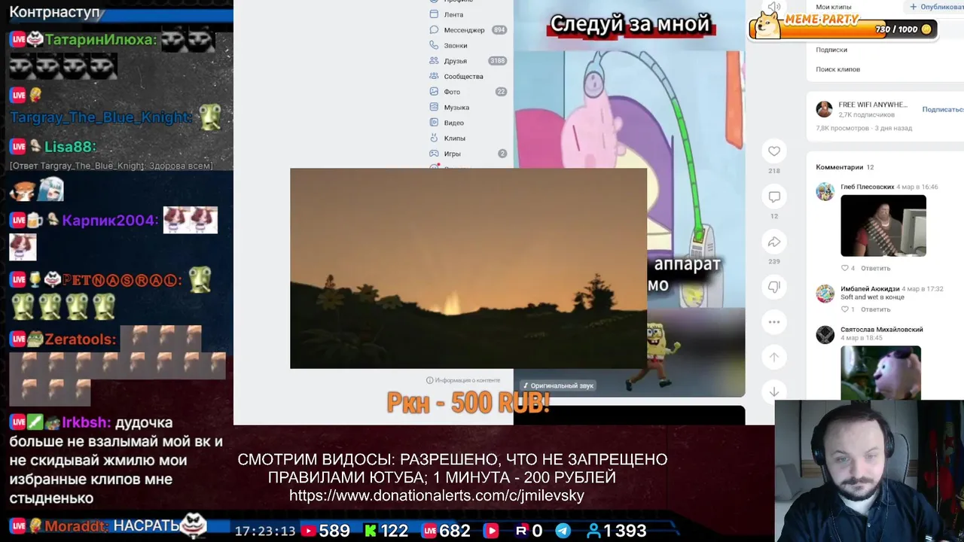Screen dimensions: 964x542
Task: Click the Информация о контенте text
Action: 468,380
